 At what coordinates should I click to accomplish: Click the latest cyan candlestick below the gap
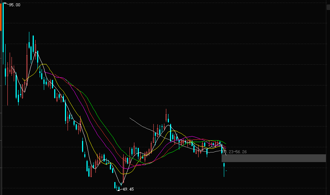pyautogui.click(x=224, y=169)
